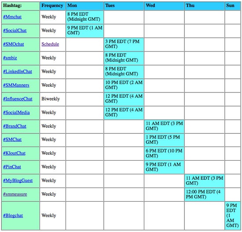This screenshot has height=232, width=242.
Task: Select #SMOchat Tuesday 3 PM EDT cell
Action: click(124, 44)
